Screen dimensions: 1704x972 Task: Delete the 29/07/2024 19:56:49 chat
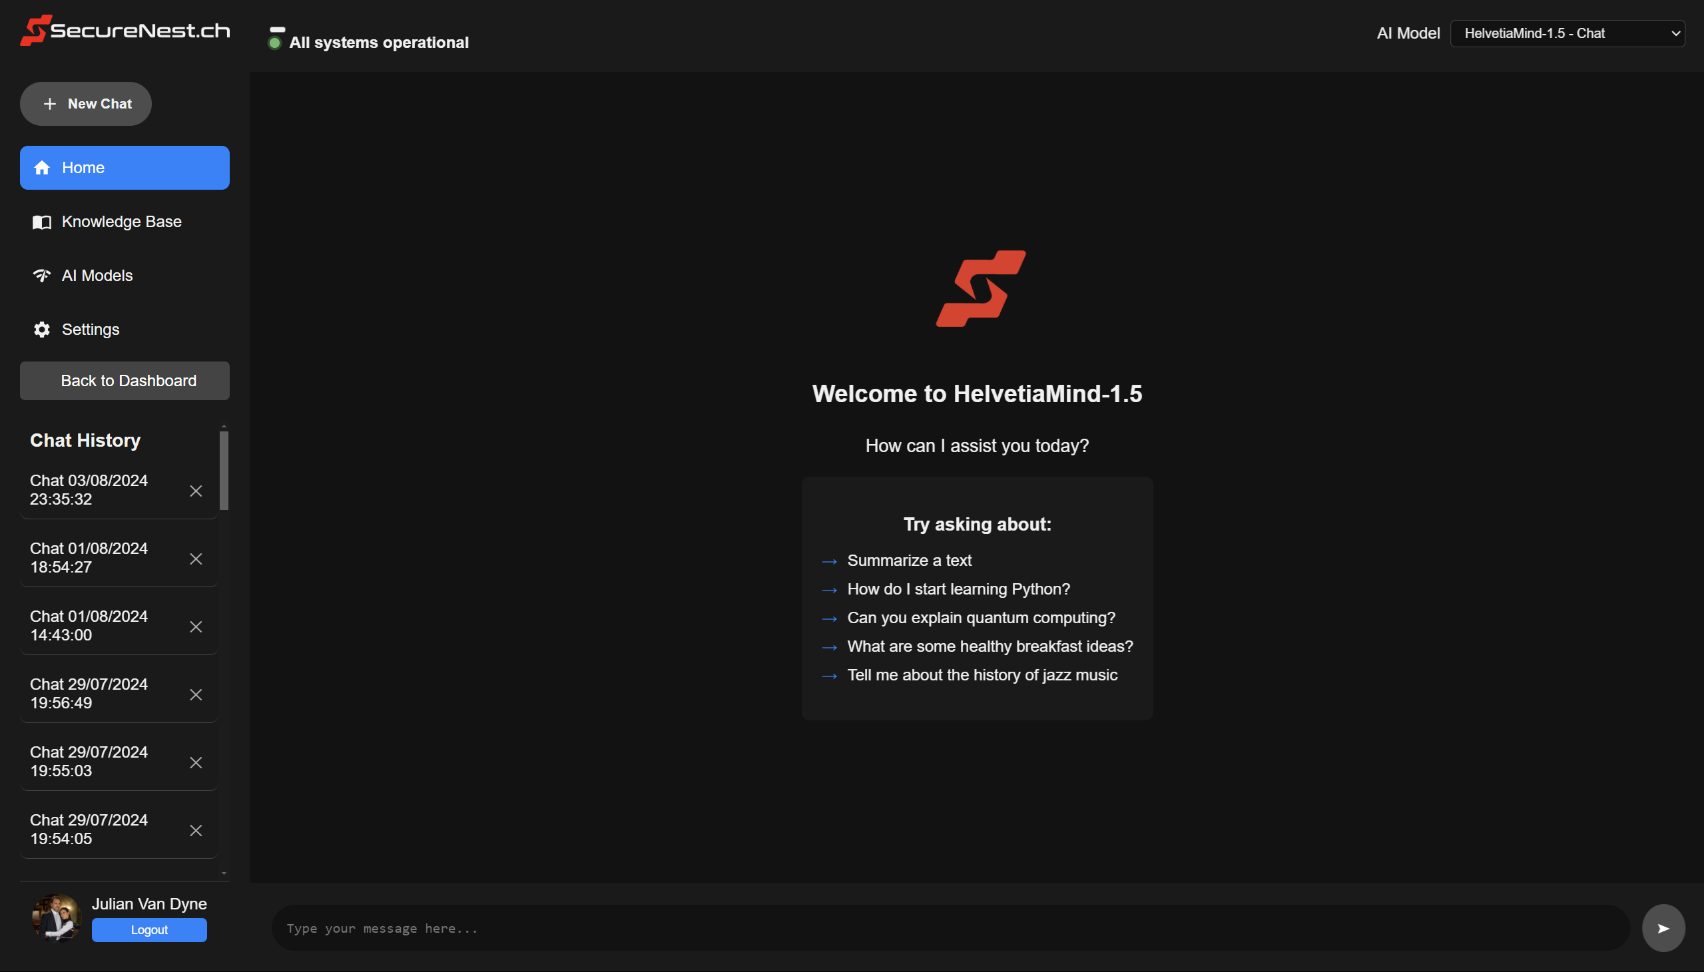click(x=196, y=694)
